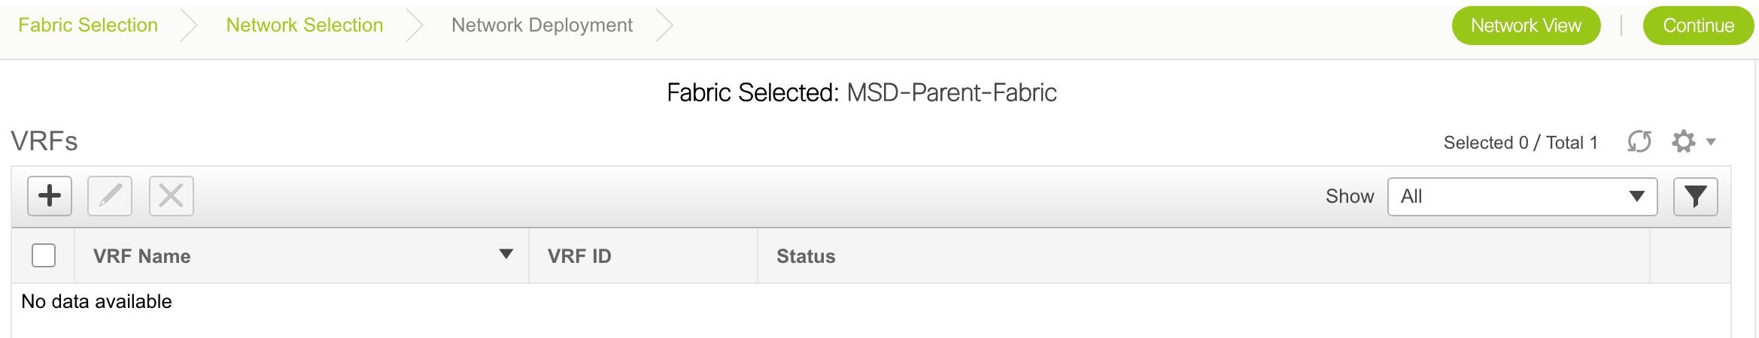1759x338 pixels.
Task: Go to the Network Selection step
Action: pyautogui.click(x=305, y=25)
